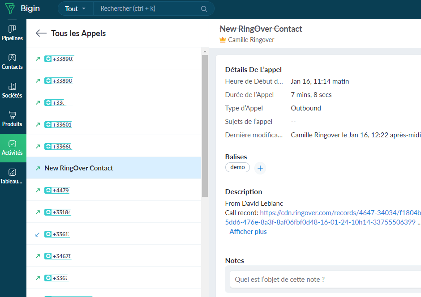Click the From David Leblanc description text
This screenshot has width=421, height=297.
coord(254,204)
